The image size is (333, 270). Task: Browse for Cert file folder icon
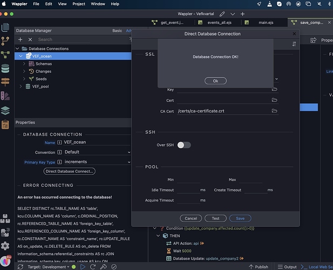point(274,100)
